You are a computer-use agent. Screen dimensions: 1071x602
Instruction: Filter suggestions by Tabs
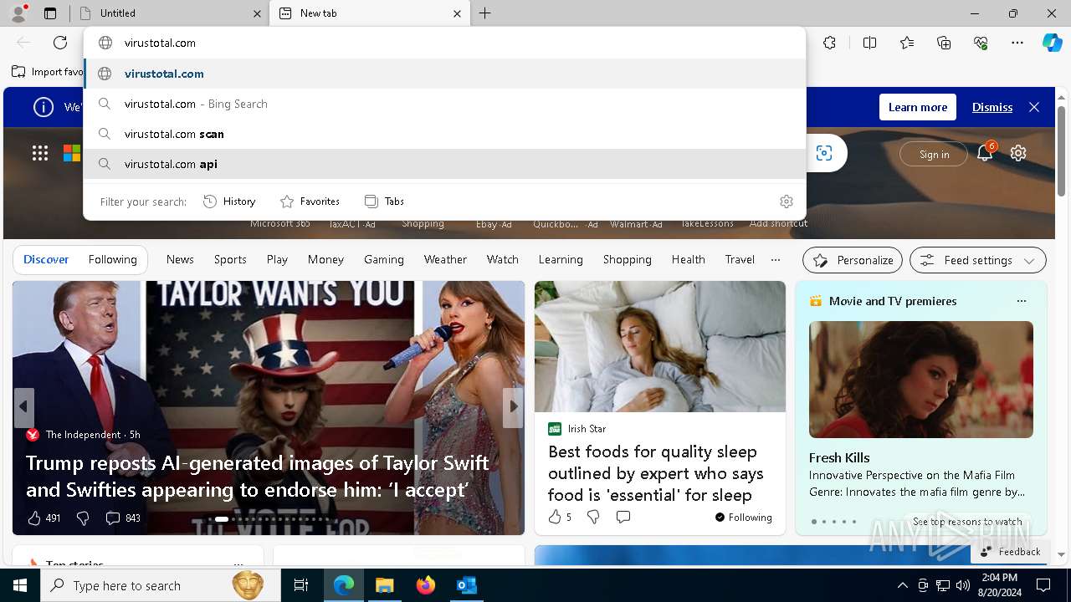[x=384, y=202]
